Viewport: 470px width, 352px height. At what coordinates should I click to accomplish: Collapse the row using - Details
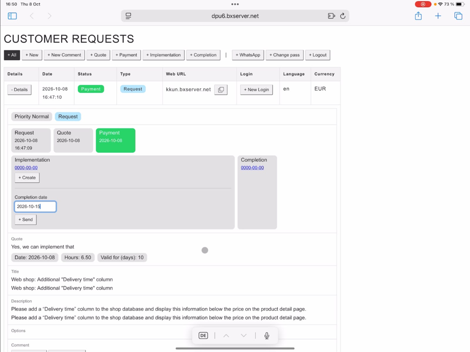click(x=20, y=90)
